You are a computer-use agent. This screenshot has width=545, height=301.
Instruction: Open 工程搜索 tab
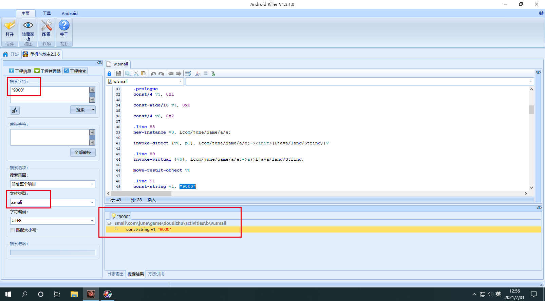pyautogui.click(x=75, y=71)
